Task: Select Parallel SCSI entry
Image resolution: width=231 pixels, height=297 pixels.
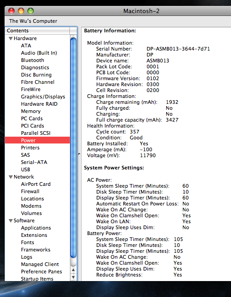Action: [36, 133]
